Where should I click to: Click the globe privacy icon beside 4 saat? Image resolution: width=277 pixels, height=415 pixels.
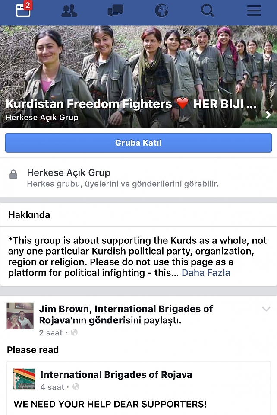[x=76, y=387]
